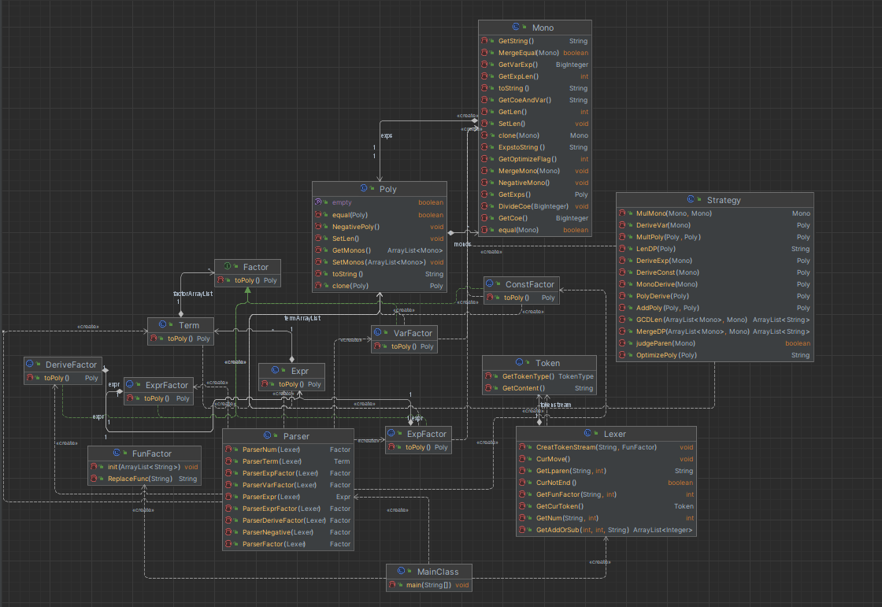Viewport: 882px width, 607px height.
Task: Click the property icon next to empty in Poly
Action: click(x=318, y=202)
